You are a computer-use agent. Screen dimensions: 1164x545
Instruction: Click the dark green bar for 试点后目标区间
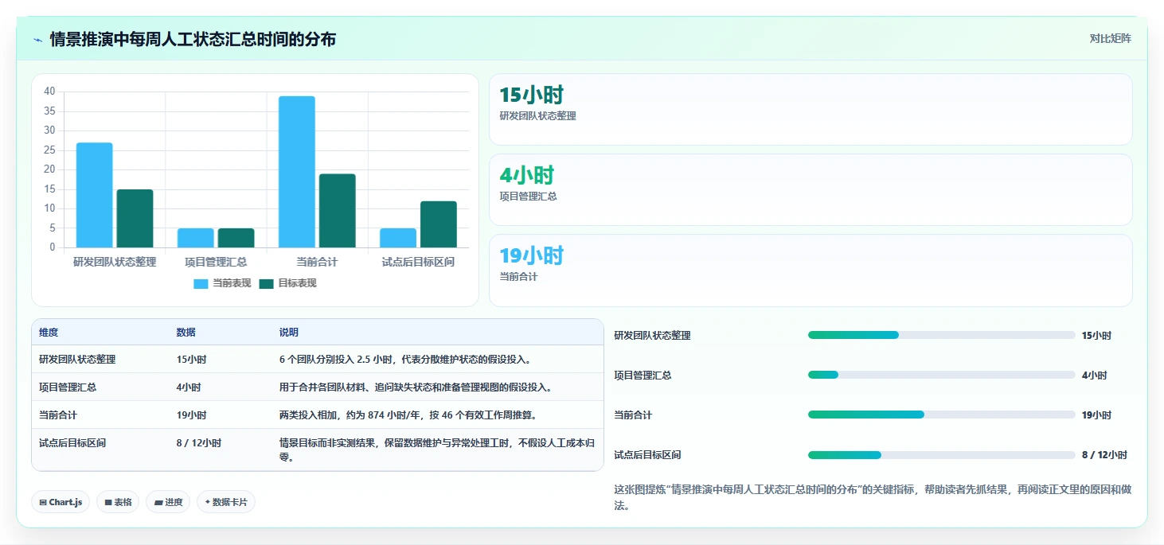[439, 224]
